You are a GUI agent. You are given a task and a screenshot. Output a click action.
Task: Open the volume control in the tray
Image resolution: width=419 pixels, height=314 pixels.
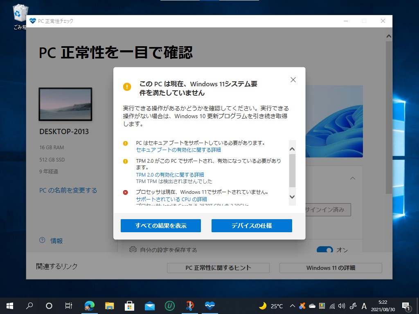[341, 305]
